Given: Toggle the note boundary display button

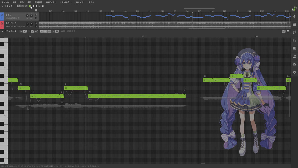Looking at the screenshot, I should click(x=53, y=31).
